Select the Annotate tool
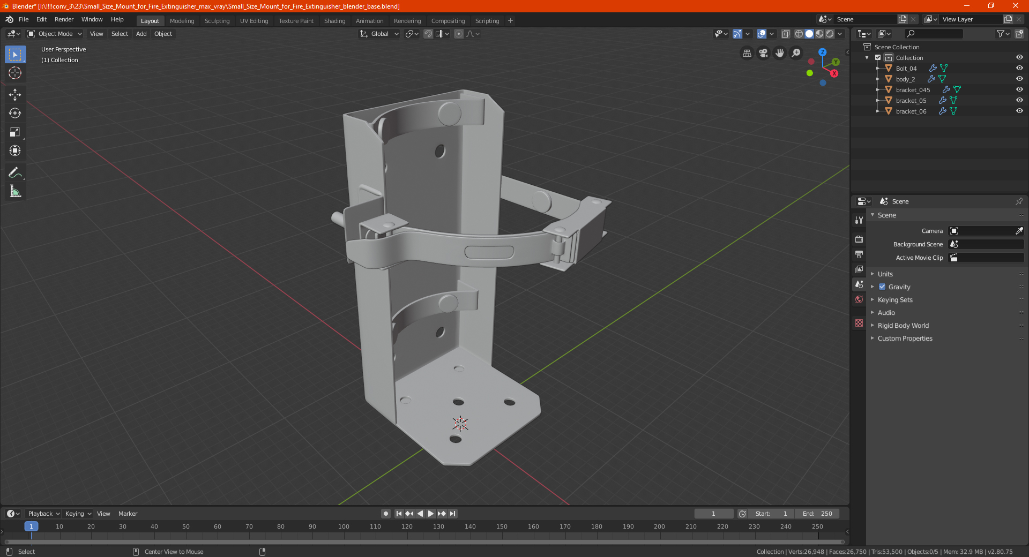The image size is (1029, 557). 15,172
